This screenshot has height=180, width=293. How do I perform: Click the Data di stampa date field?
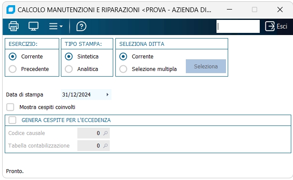[82, 94]
